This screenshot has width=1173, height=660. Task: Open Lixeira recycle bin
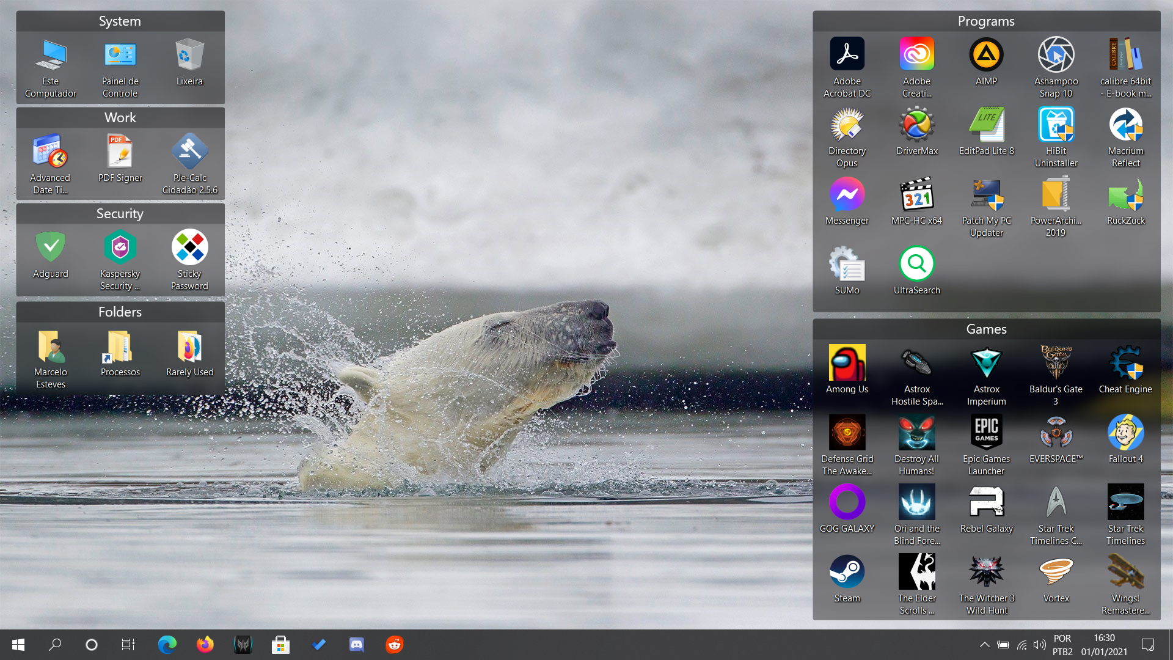189,55
